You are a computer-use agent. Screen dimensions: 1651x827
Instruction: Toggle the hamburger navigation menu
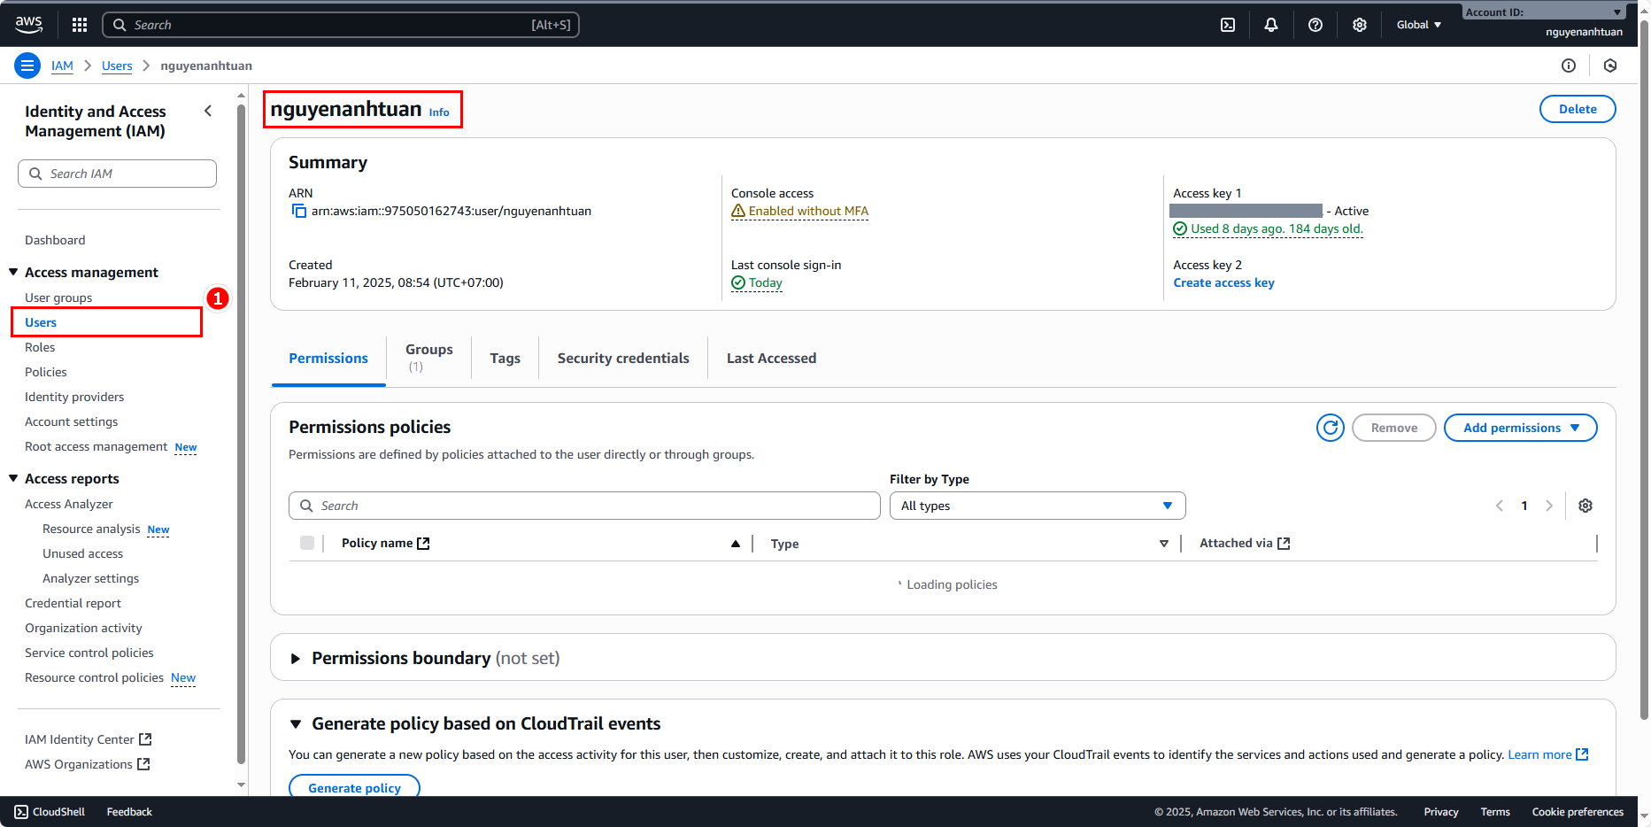27,66
